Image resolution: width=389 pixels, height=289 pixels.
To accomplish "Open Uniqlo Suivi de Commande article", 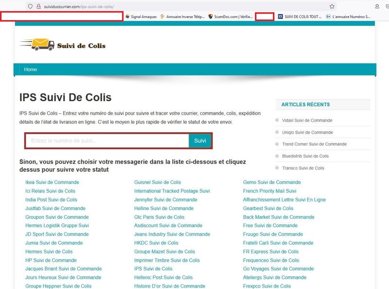I will coord(307,132).
